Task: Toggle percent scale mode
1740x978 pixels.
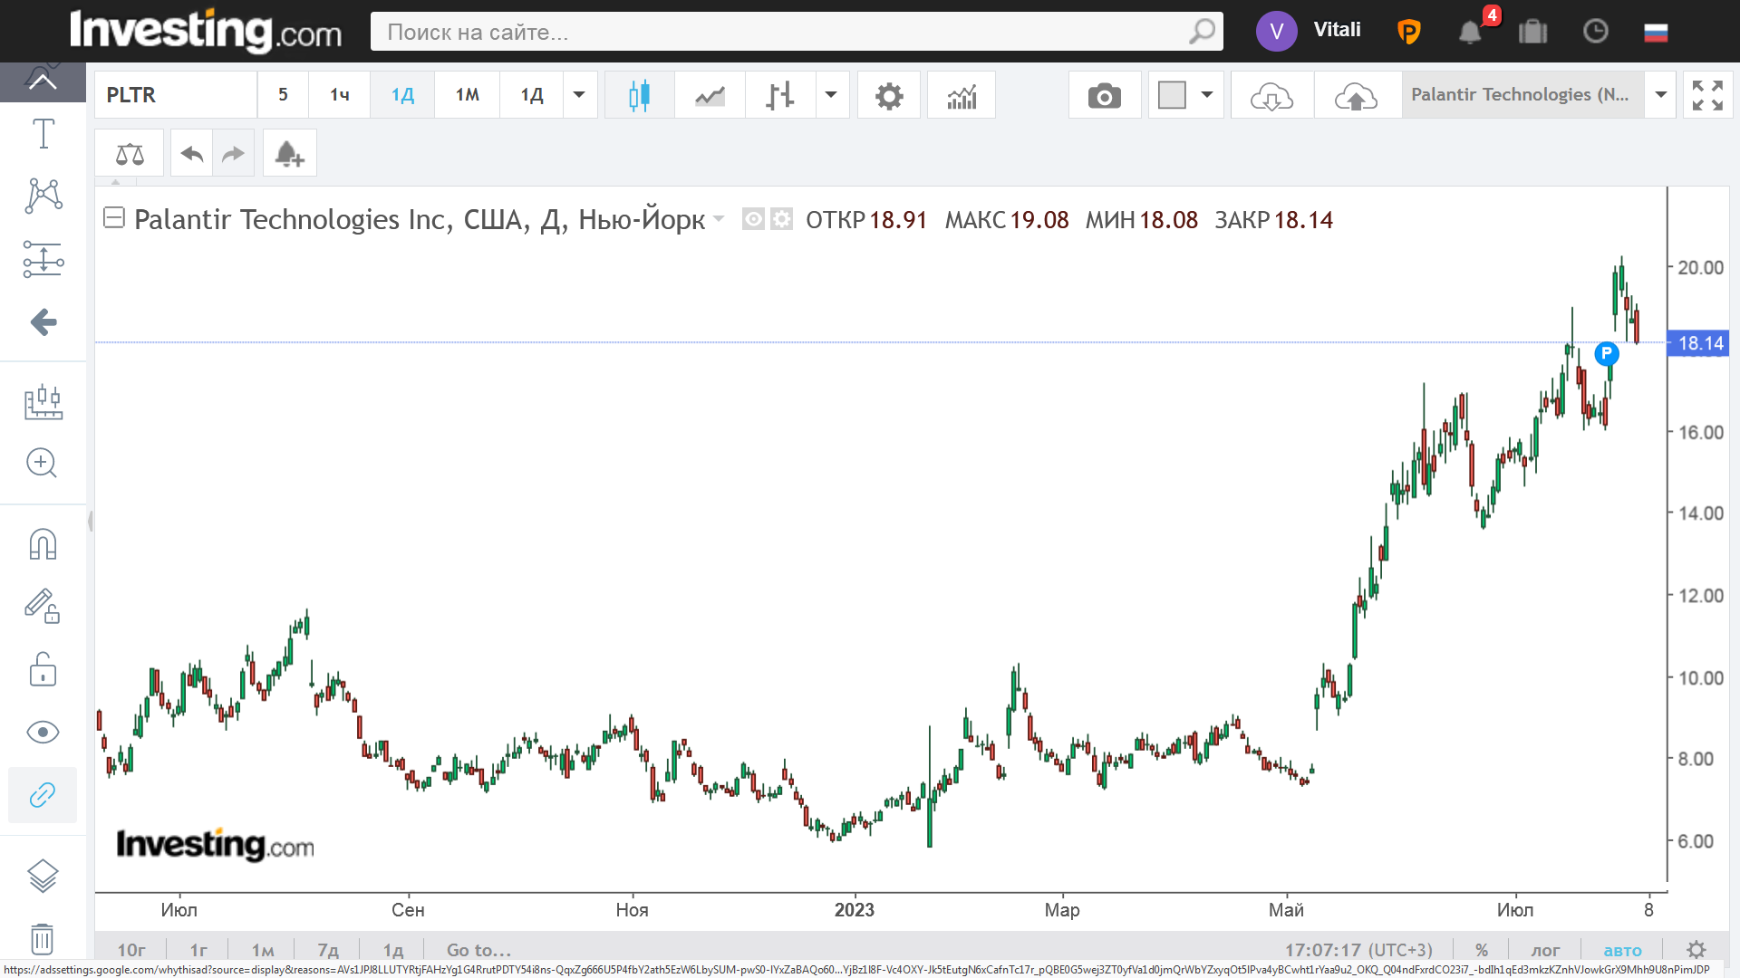Action: tap(1482, 950)
